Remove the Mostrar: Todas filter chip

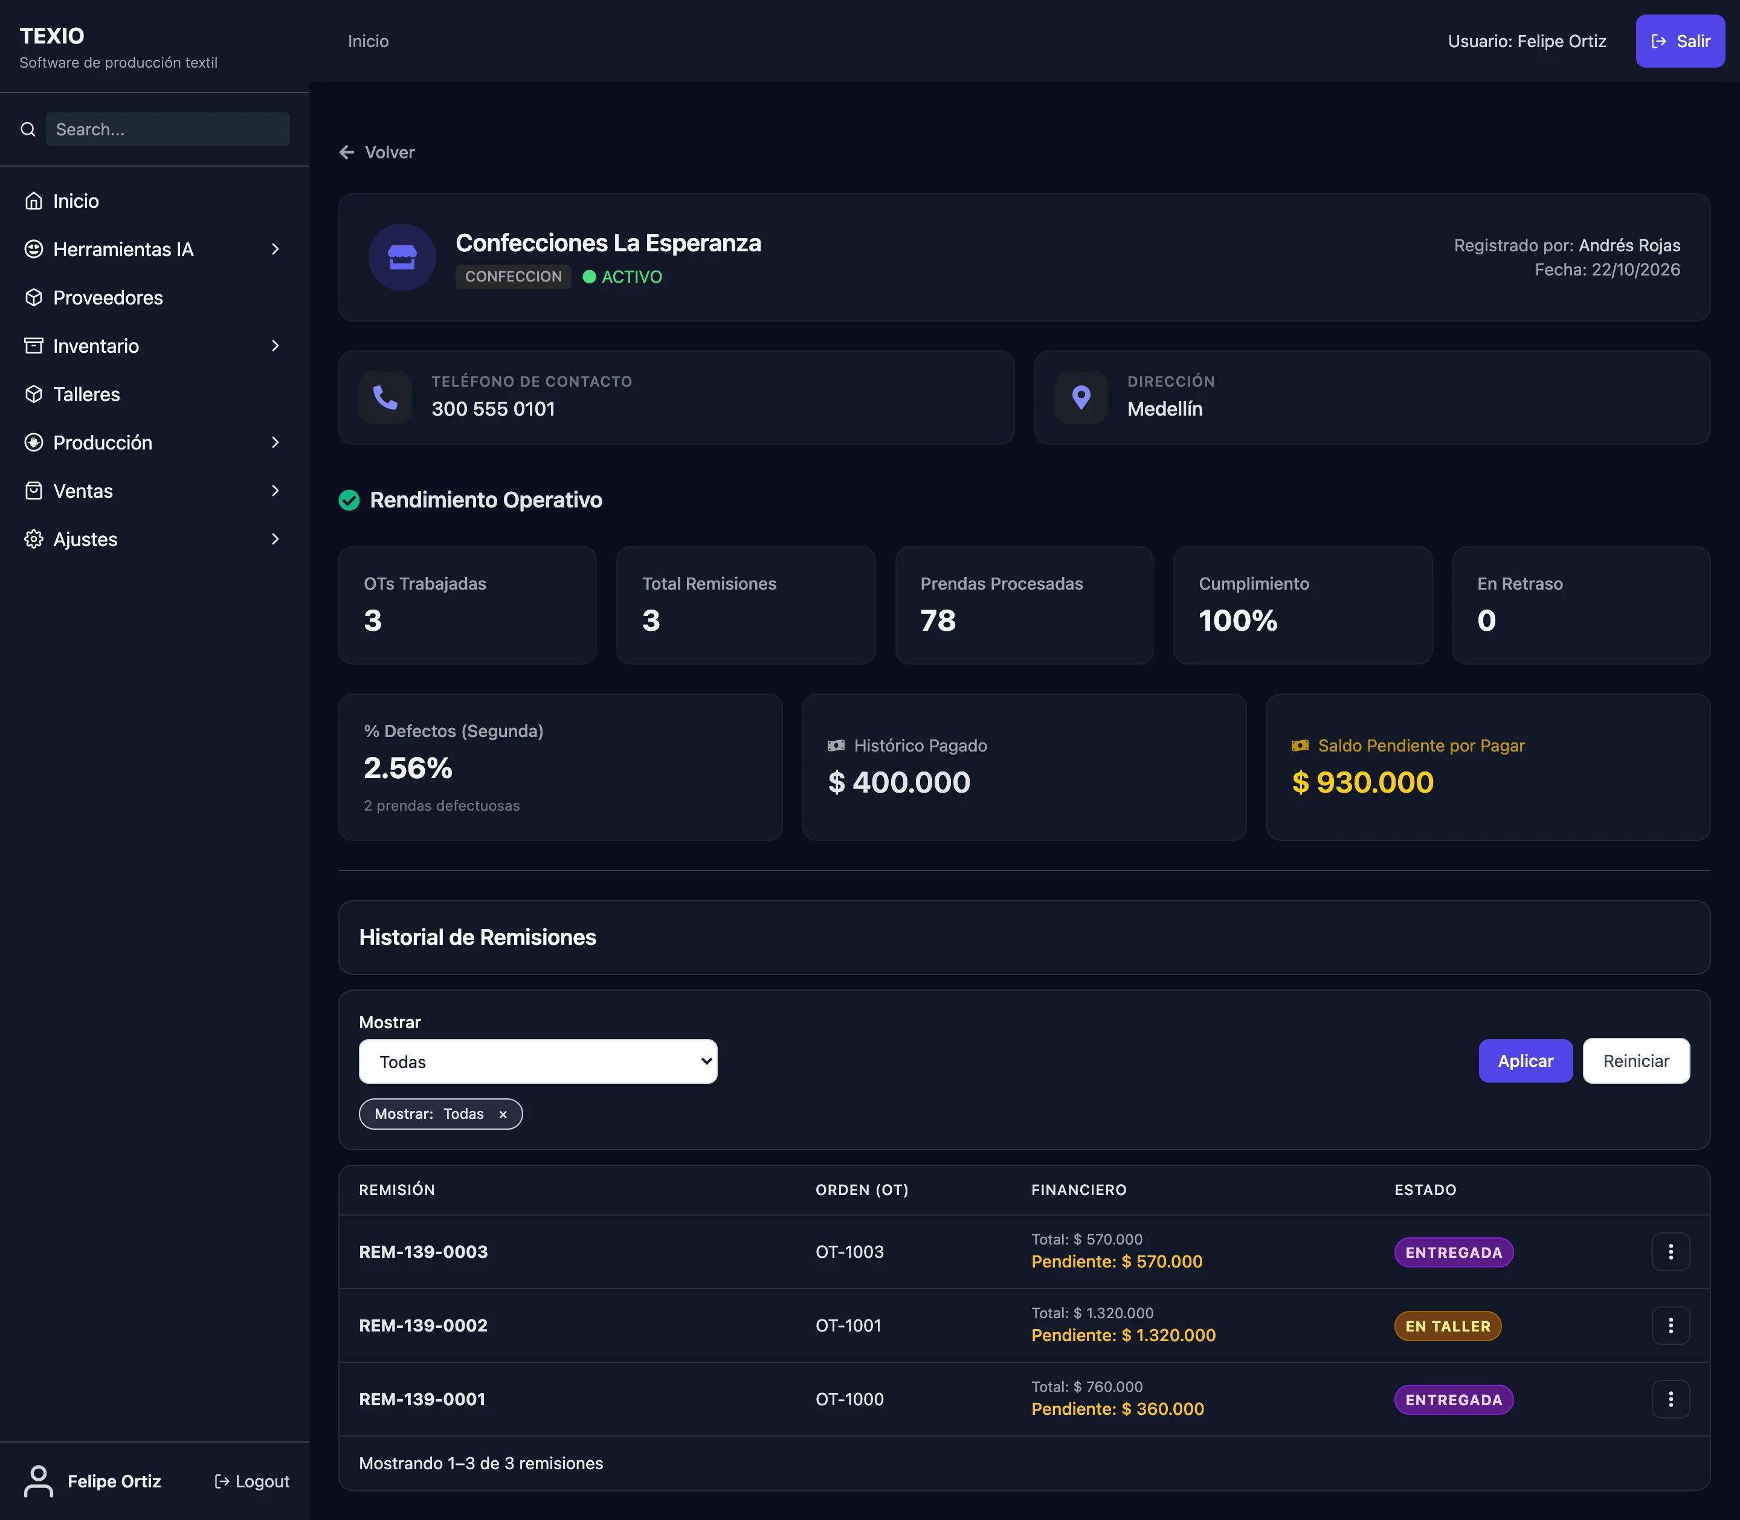[503, 1115]
